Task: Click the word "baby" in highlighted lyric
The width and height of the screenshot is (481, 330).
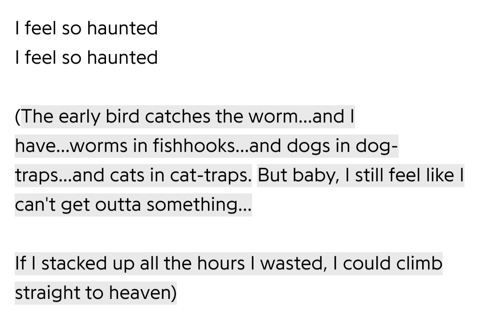Action: 315,175
